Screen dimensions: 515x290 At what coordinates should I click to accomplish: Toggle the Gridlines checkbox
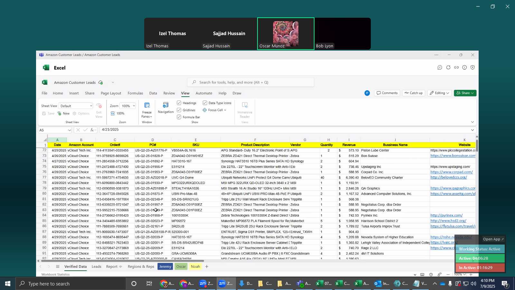coord(179,110)
